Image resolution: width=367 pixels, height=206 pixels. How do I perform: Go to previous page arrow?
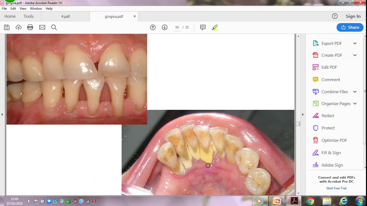click(153, 27)
